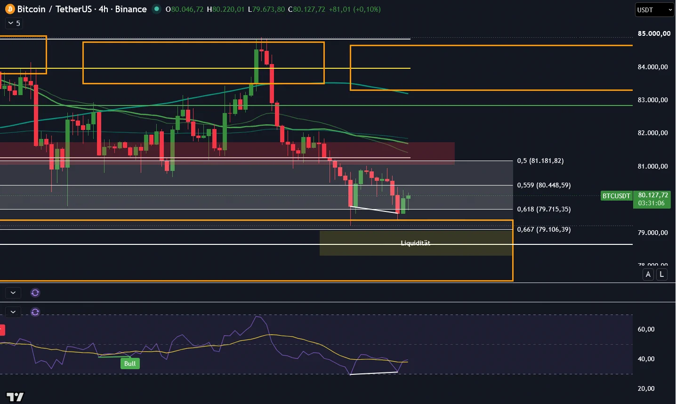Click indicator refresh icon in middle pane
This screenshot has width=676, height=404.
(35, 292)
